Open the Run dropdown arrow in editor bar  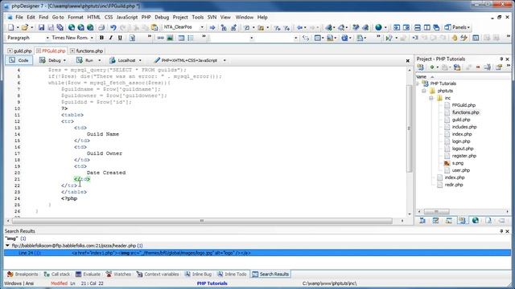(100, 61)
